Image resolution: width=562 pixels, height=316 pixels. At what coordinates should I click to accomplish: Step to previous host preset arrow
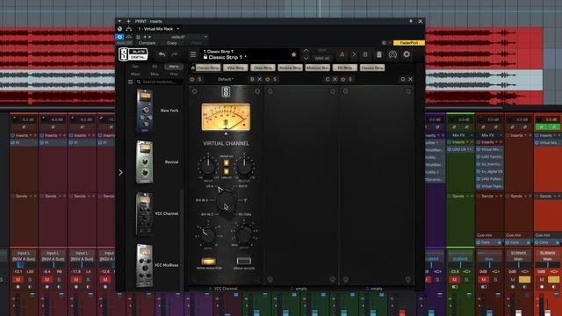[145, 37]
